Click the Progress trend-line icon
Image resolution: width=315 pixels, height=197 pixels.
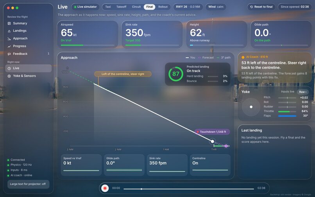pyautogui.click(x=9, y=46)
